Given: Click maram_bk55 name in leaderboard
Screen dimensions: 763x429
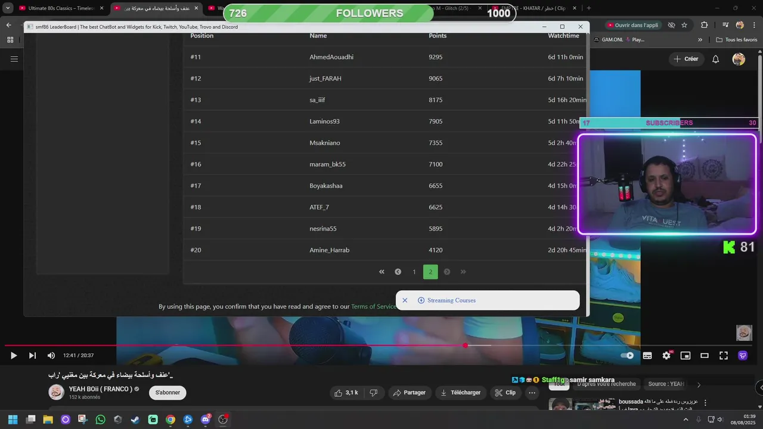Looking at the screenshot, I should point(327,164).
